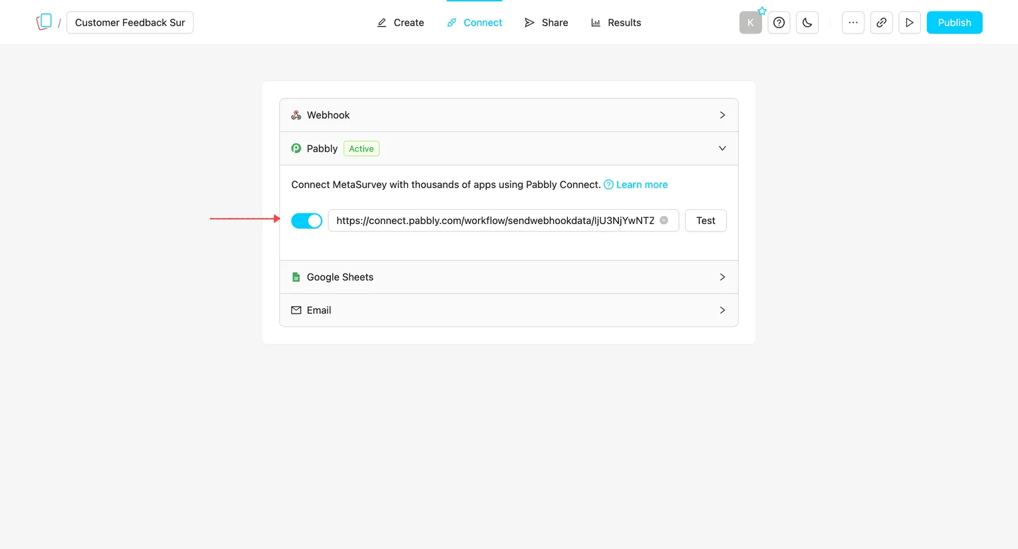Click the Active status badge
This screenshot has width=1018, height=549.
click(x=362, y=148)
